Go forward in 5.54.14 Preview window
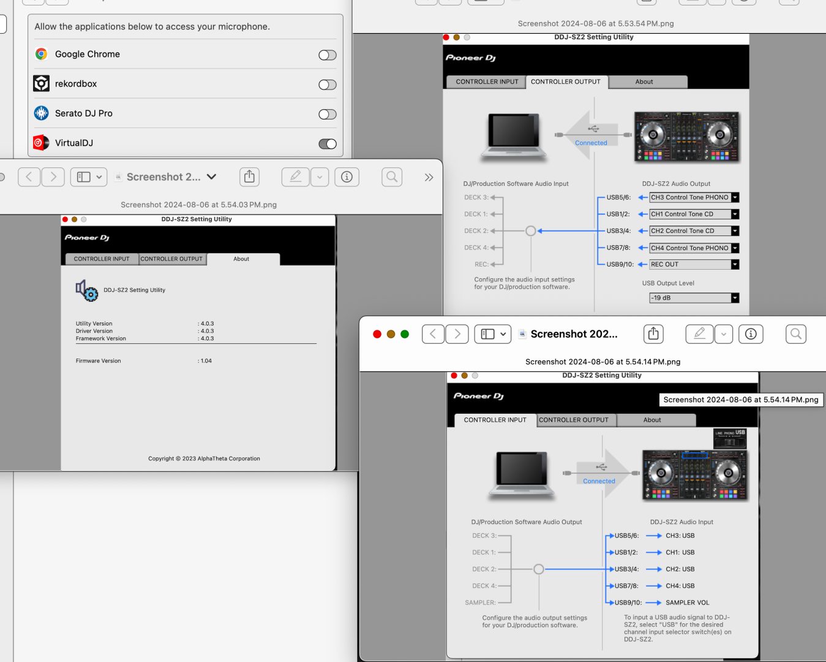Viewport: 826px width, 662px height. pos(457,334)
